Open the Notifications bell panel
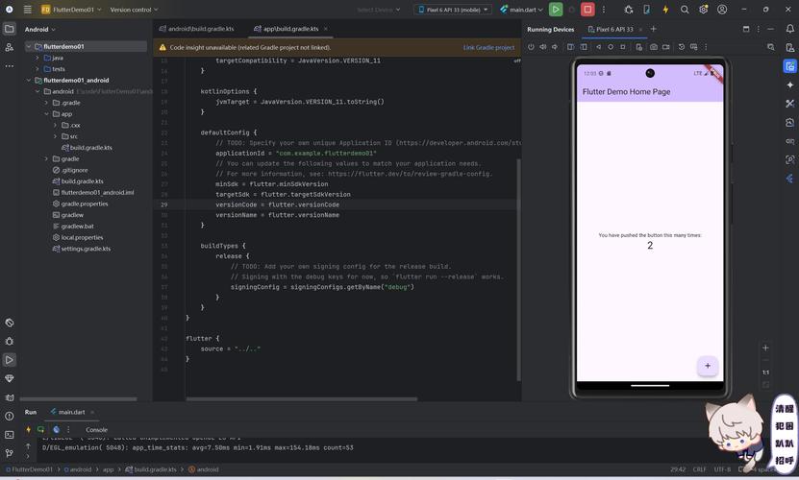The height and width of the screenshot is (480, 799). click(x=789, y=30)
